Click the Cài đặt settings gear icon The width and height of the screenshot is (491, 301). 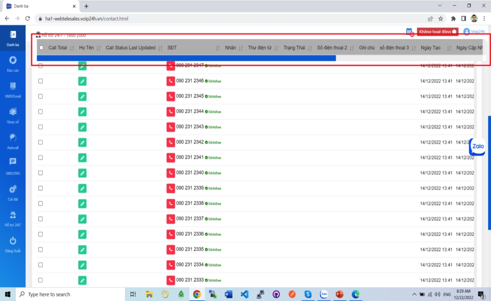click(x=13, y=190)
